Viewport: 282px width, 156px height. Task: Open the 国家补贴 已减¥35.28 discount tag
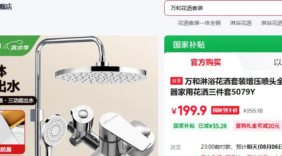tap(200, 126)
